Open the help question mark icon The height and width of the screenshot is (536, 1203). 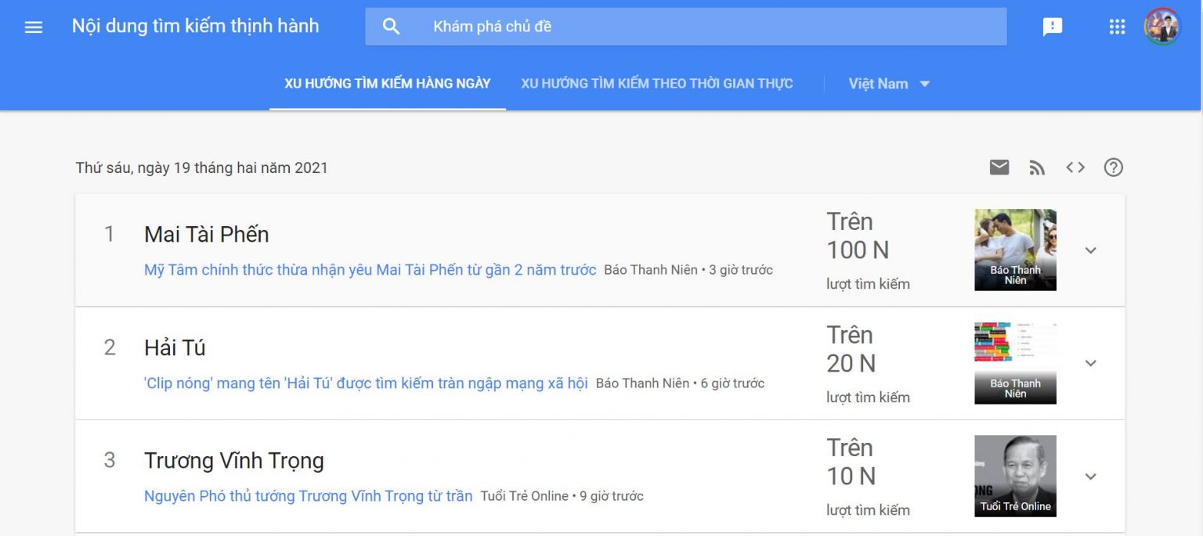[1113, 167]
